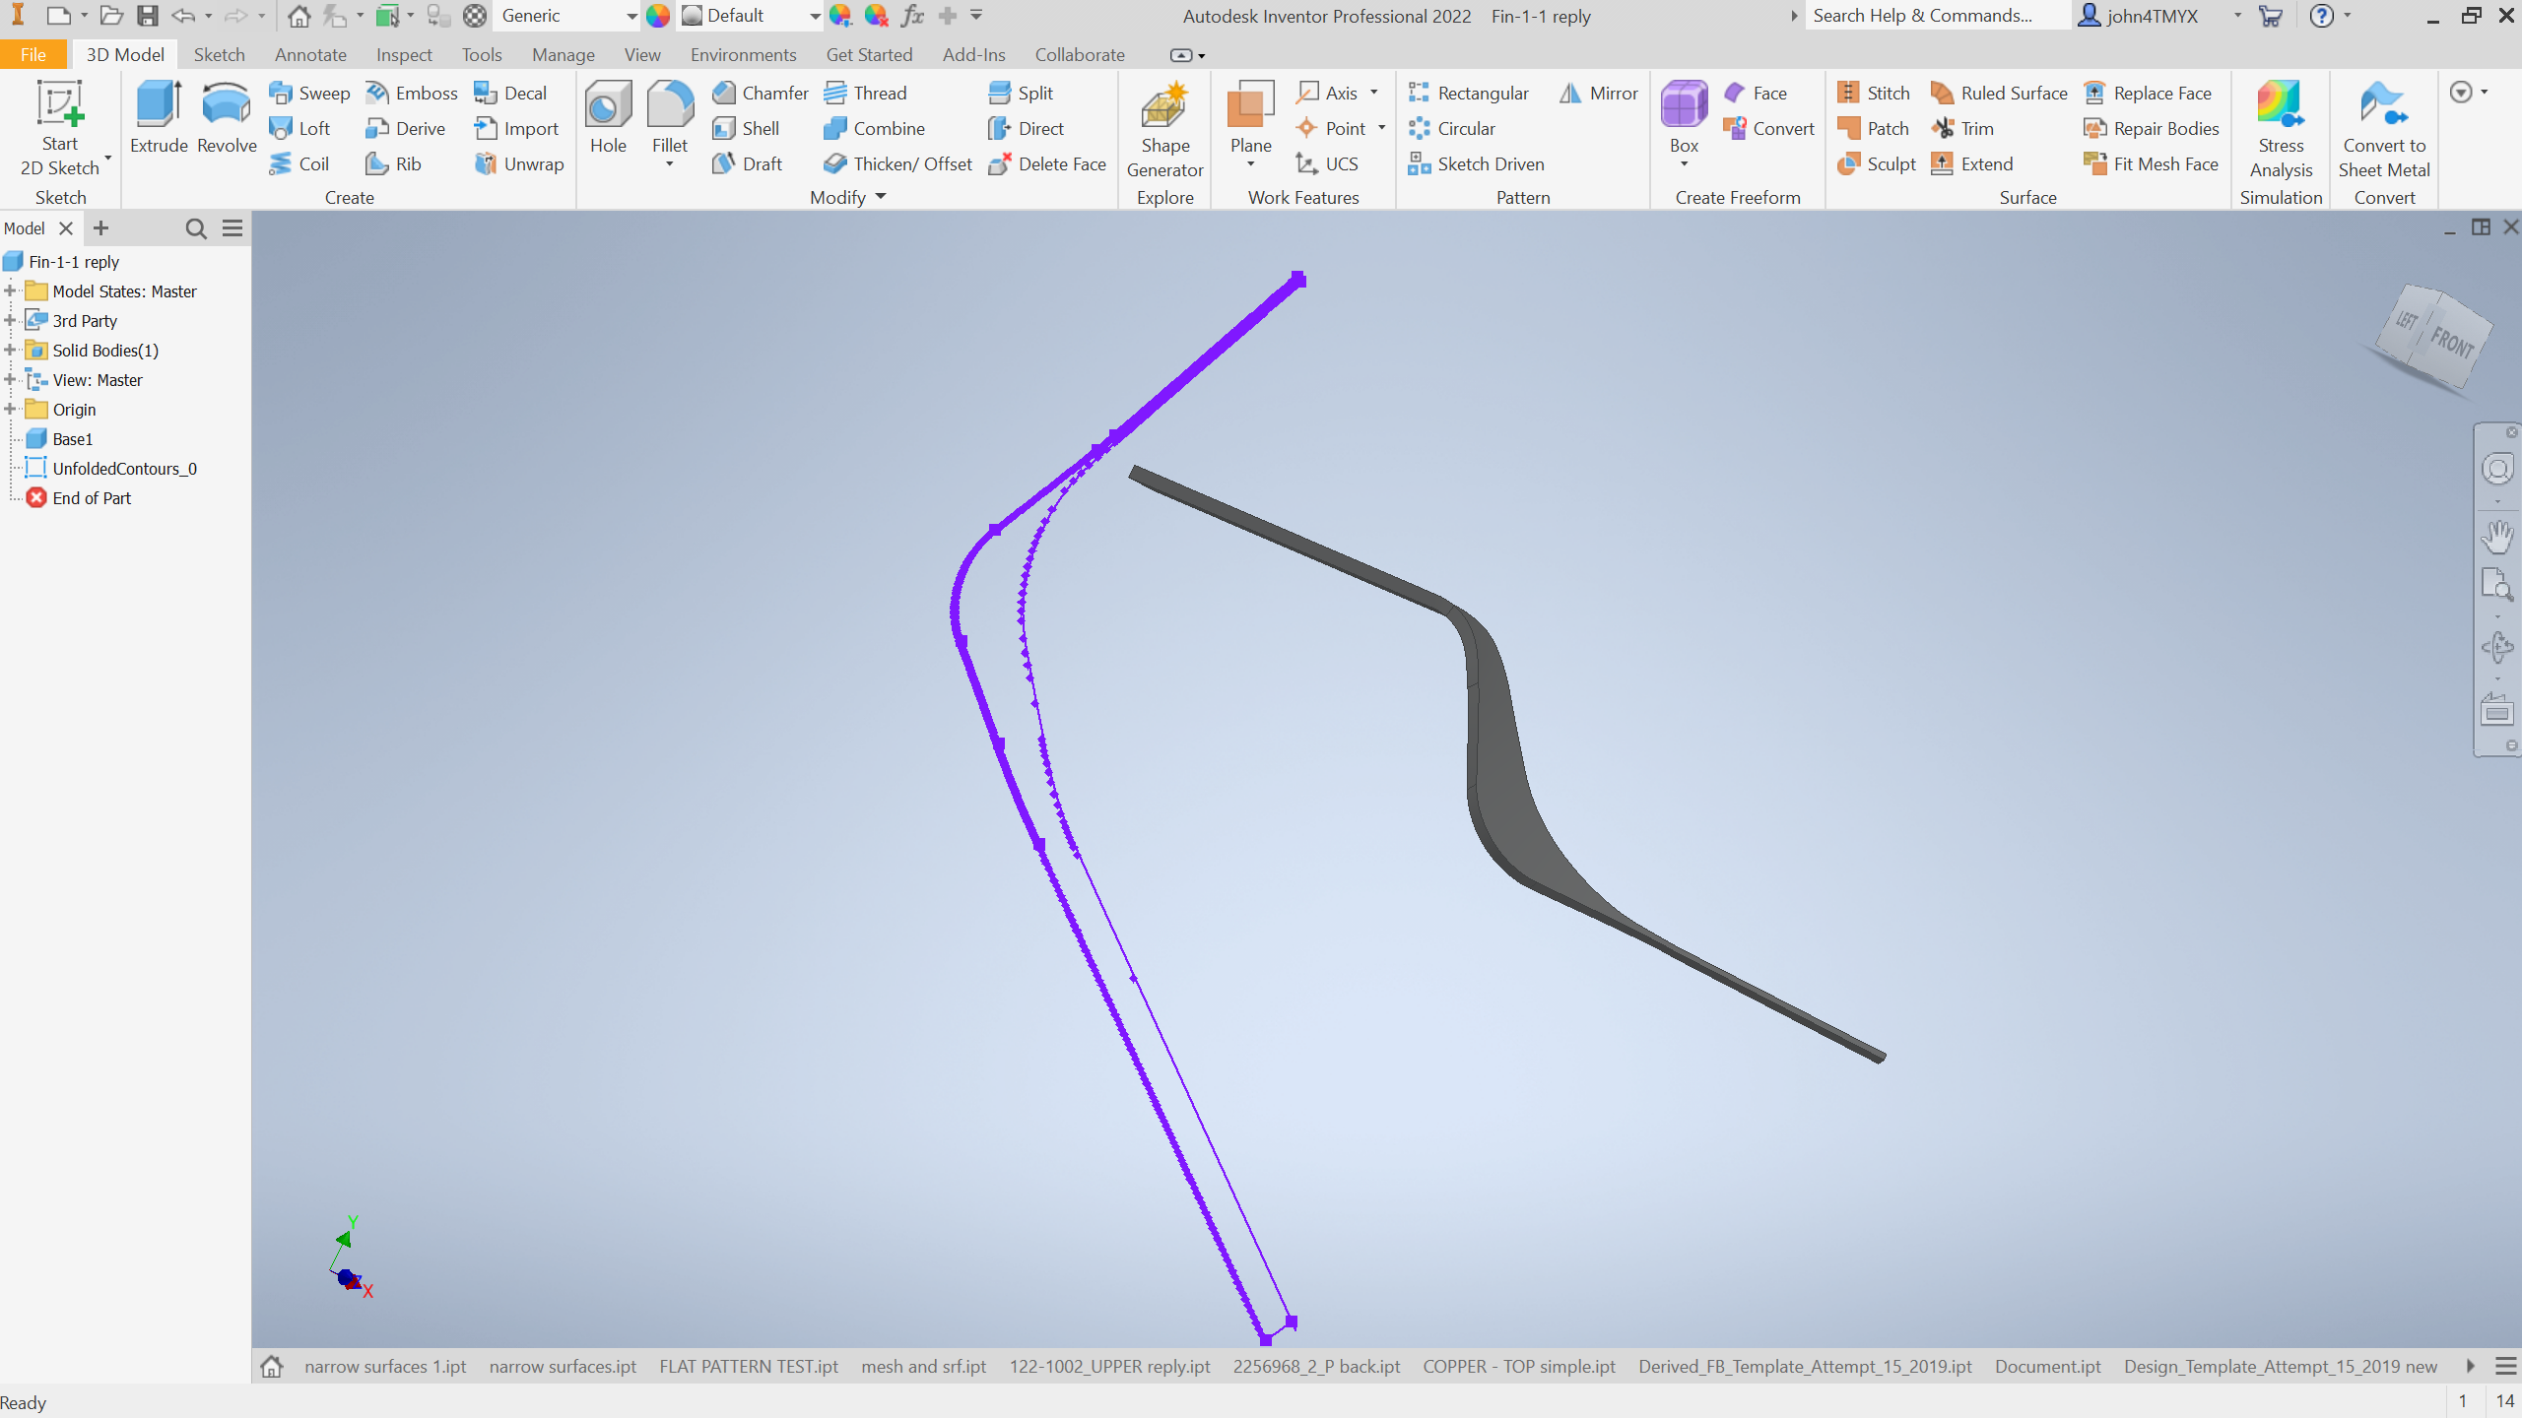2522x1418 pixels.
Task: Click the color wheel appearance swatch
Action: point(658,16)
